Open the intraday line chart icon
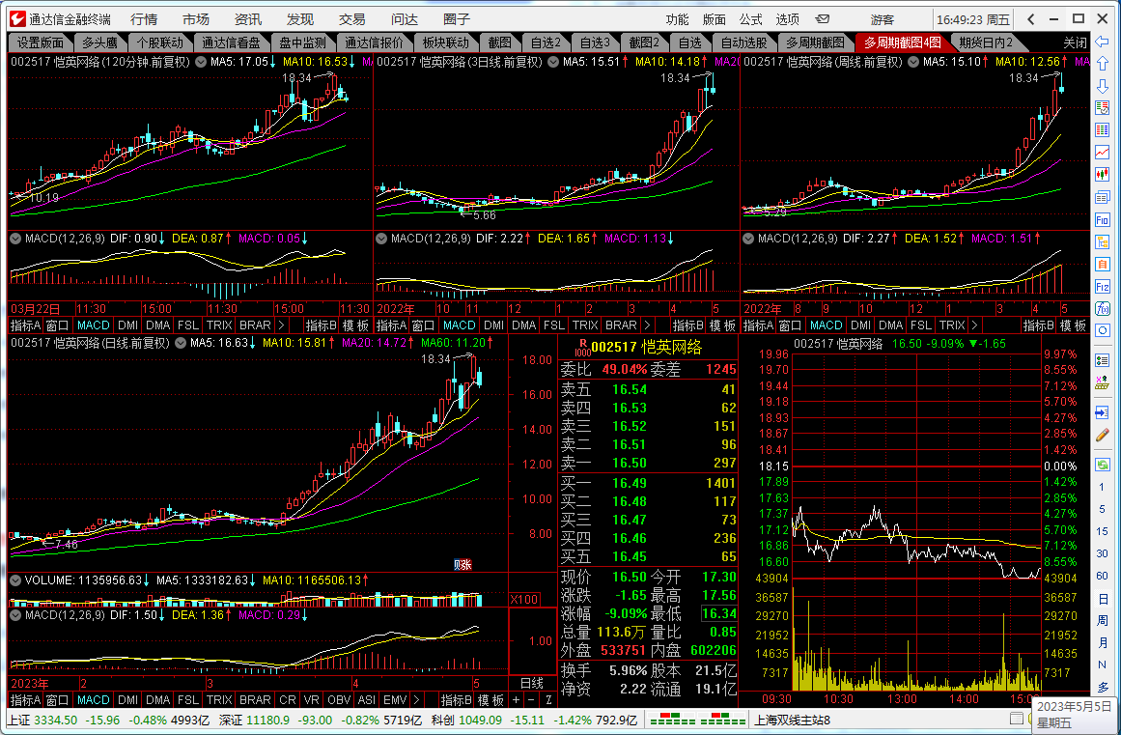This screenshot has height=735, width=1121. (1102, 153)
